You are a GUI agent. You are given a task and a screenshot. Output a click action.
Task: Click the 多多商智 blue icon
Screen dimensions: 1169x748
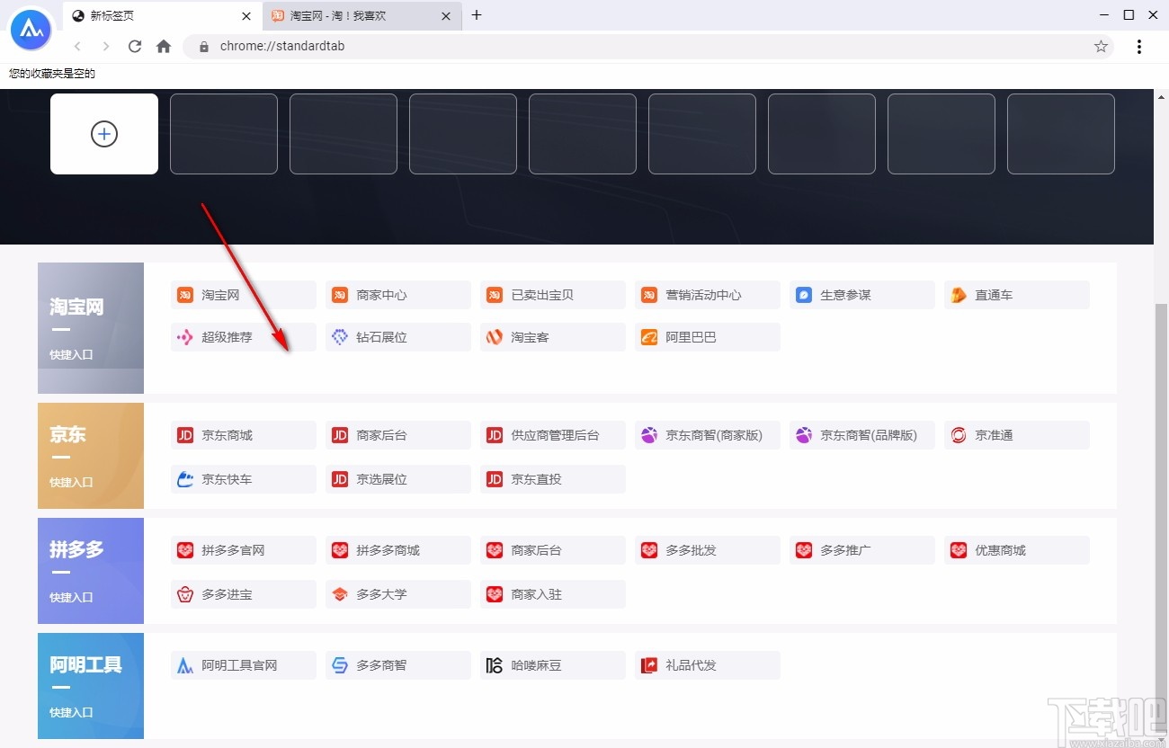point(340,665)
